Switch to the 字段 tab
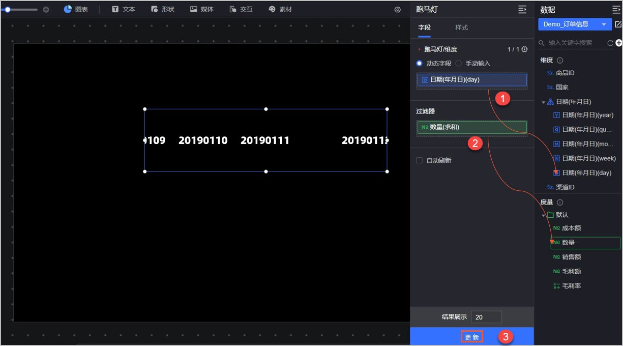 pyautogui.click(x=424, y=27)
